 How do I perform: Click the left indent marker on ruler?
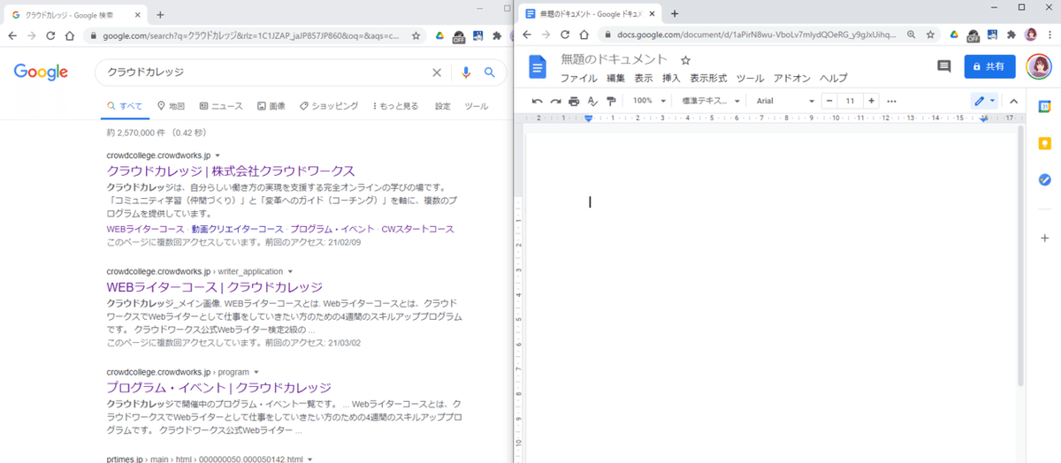[589, 118]
